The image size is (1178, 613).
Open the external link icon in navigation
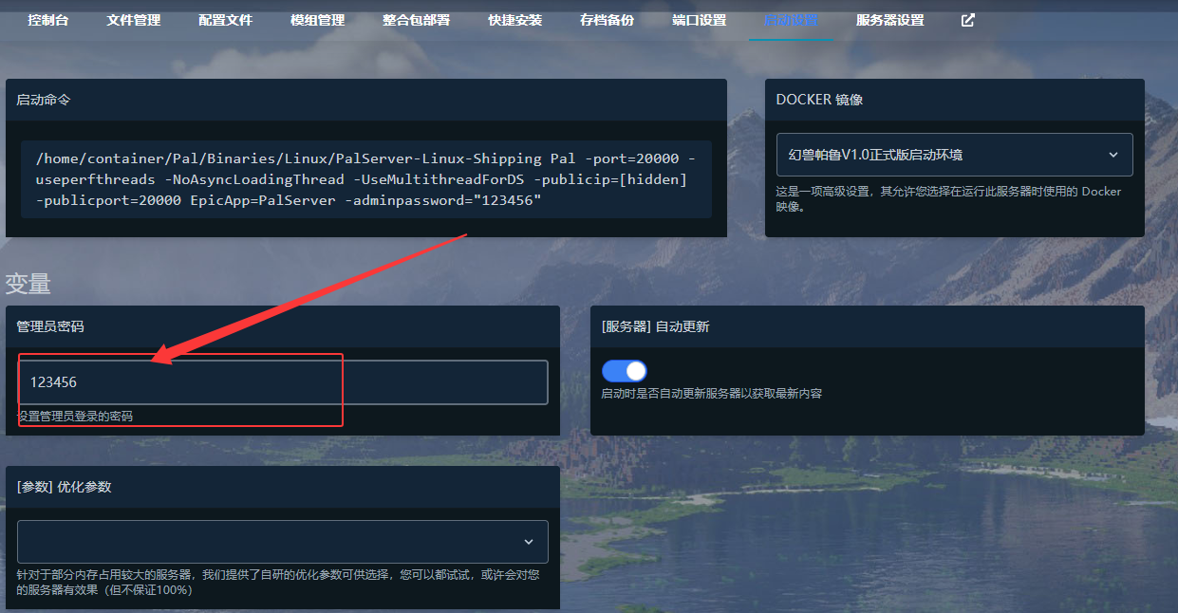click(x=967, y=20)
